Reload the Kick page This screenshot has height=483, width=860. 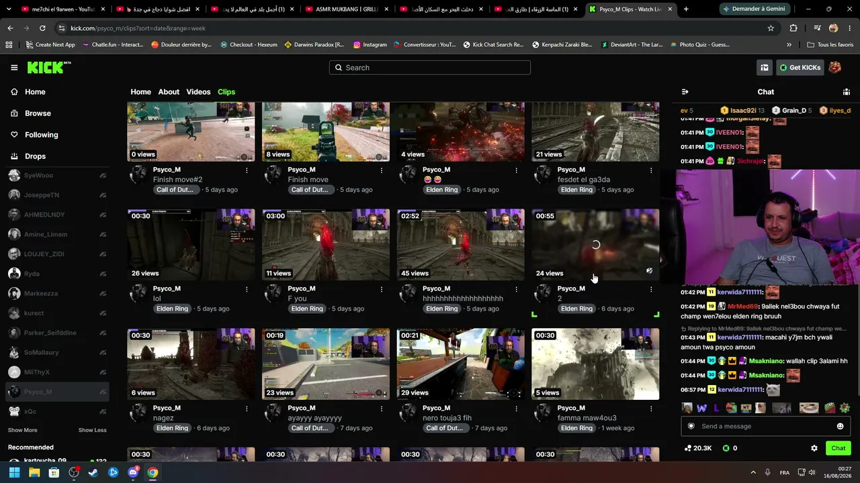42,28
